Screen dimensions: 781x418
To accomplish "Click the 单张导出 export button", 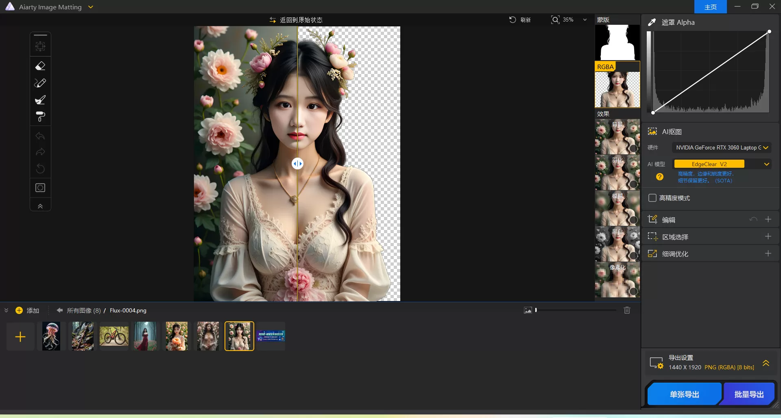I will click(x=684, y=394).
